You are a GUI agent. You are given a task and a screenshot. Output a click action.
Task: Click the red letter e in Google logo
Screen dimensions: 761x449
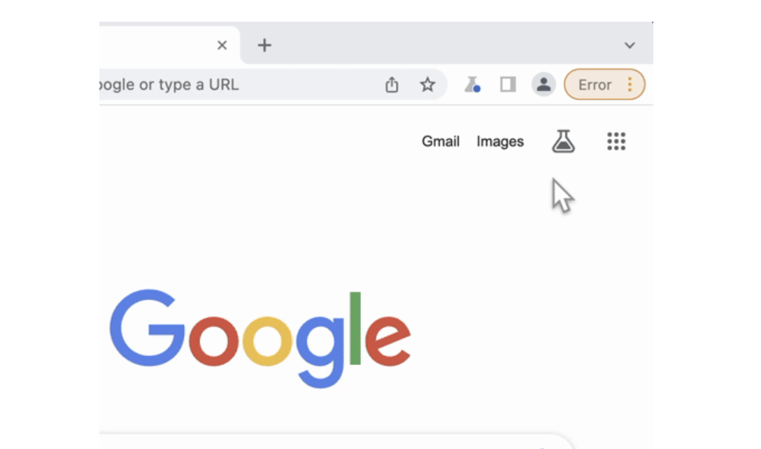click(387, 341)
